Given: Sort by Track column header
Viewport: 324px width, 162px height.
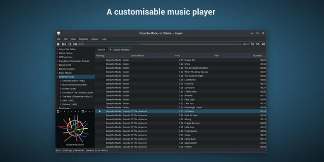Looking at the screenshot, I should (x=177, y=55).
